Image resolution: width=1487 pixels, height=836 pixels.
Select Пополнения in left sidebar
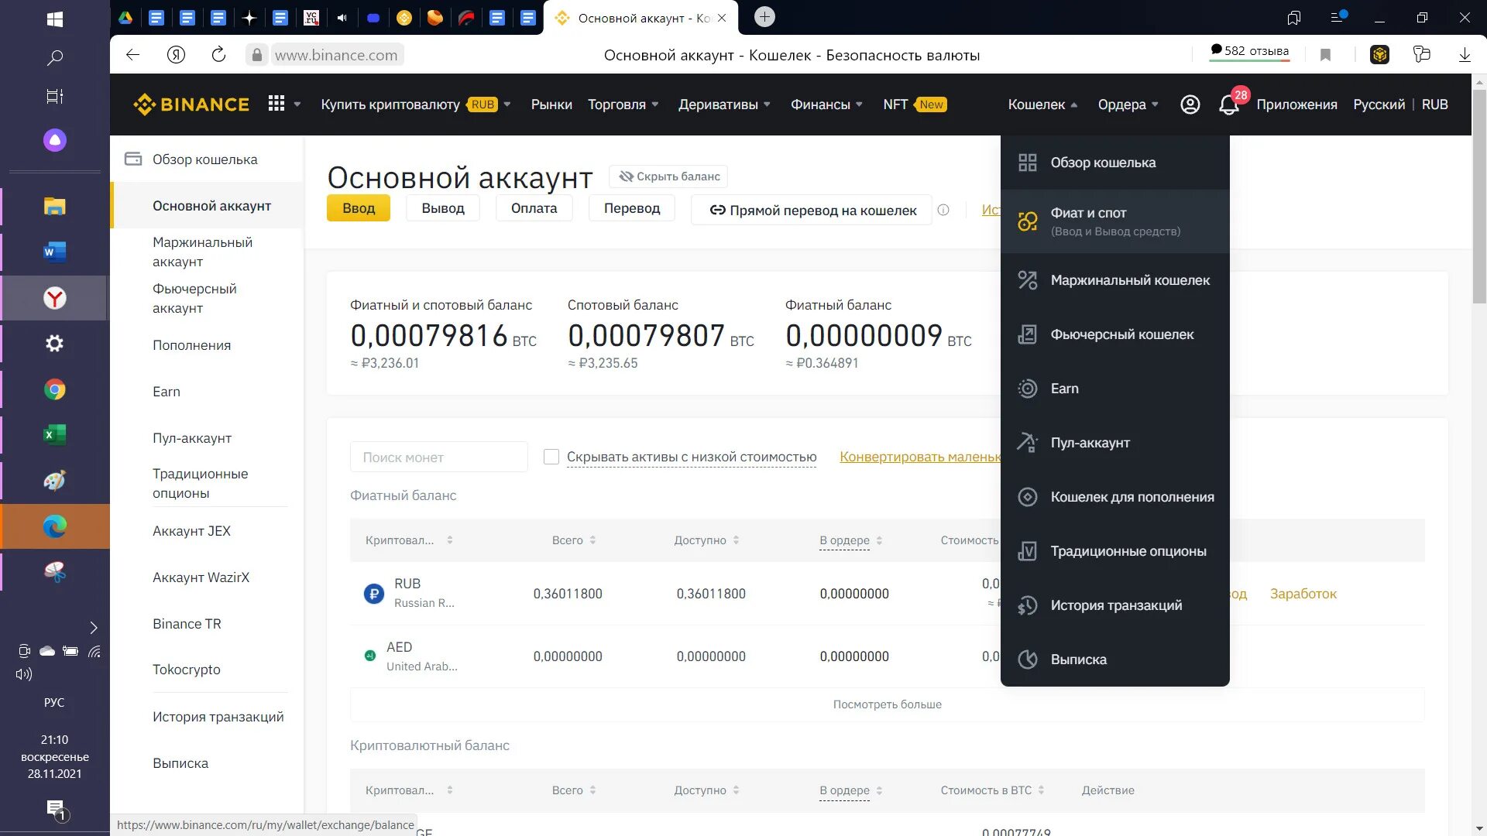click(x=191, y=345)
